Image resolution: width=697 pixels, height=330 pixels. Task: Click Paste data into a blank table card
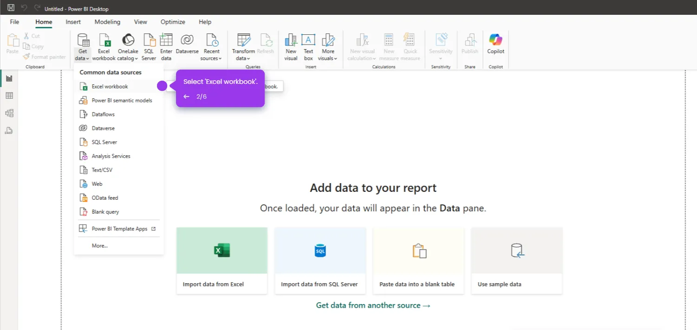[x=418, y=260]
